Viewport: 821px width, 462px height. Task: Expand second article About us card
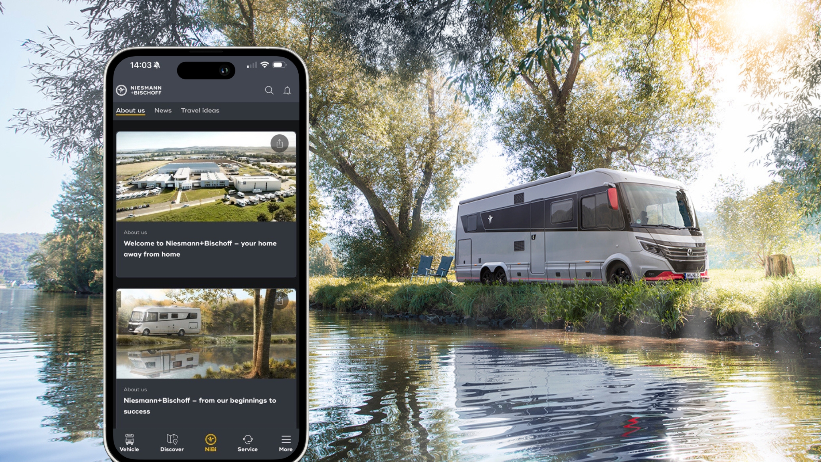tap(206, 356)
